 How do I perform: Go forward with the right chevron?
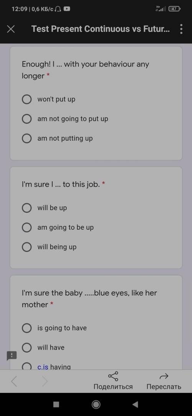(45, 381)
